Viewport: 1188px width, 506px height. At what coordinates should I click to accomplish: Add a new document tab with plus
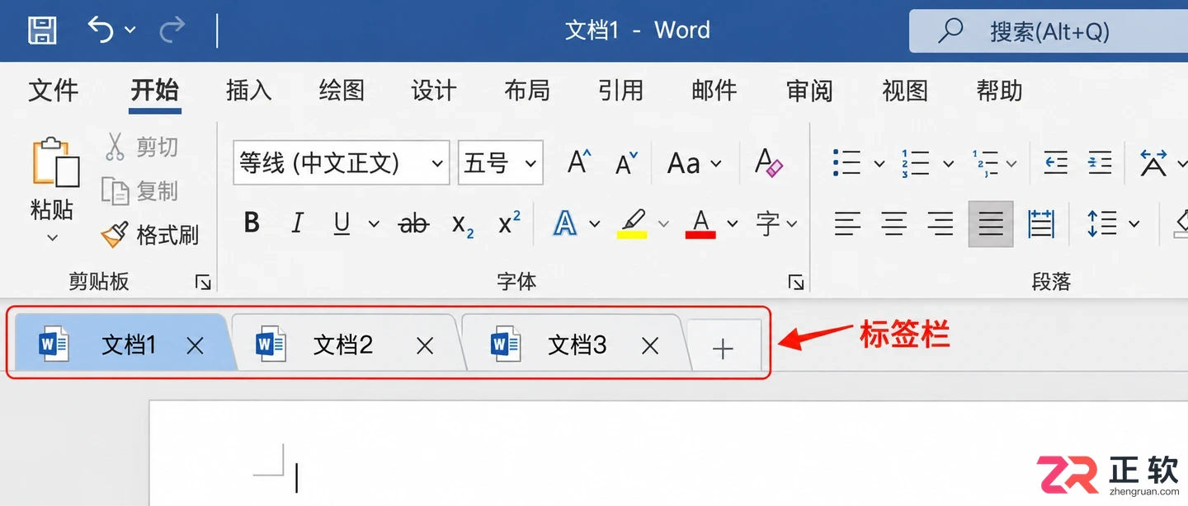tap(723, 349)
